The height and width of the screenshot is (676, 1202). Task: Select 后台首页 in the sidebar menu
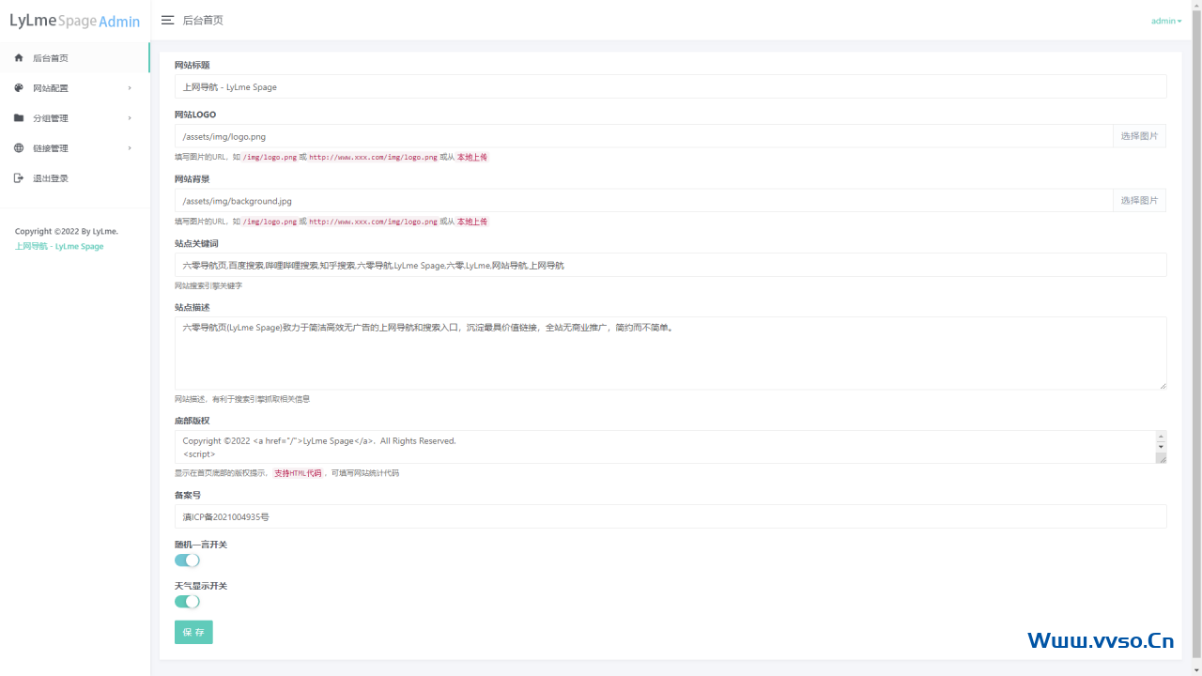pos(51,58)
